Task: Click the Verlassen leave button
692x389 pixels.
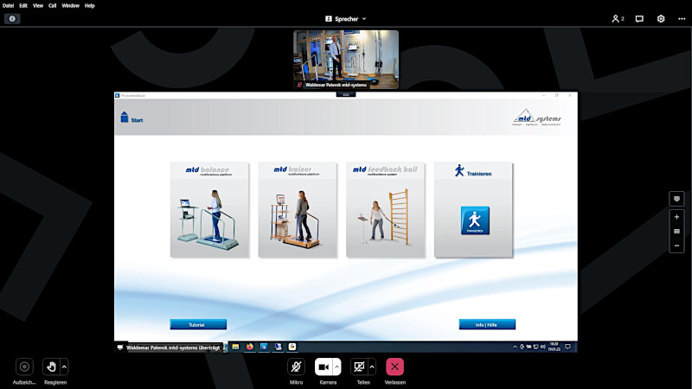Action: pyautogui.click(x=394, y=367)
